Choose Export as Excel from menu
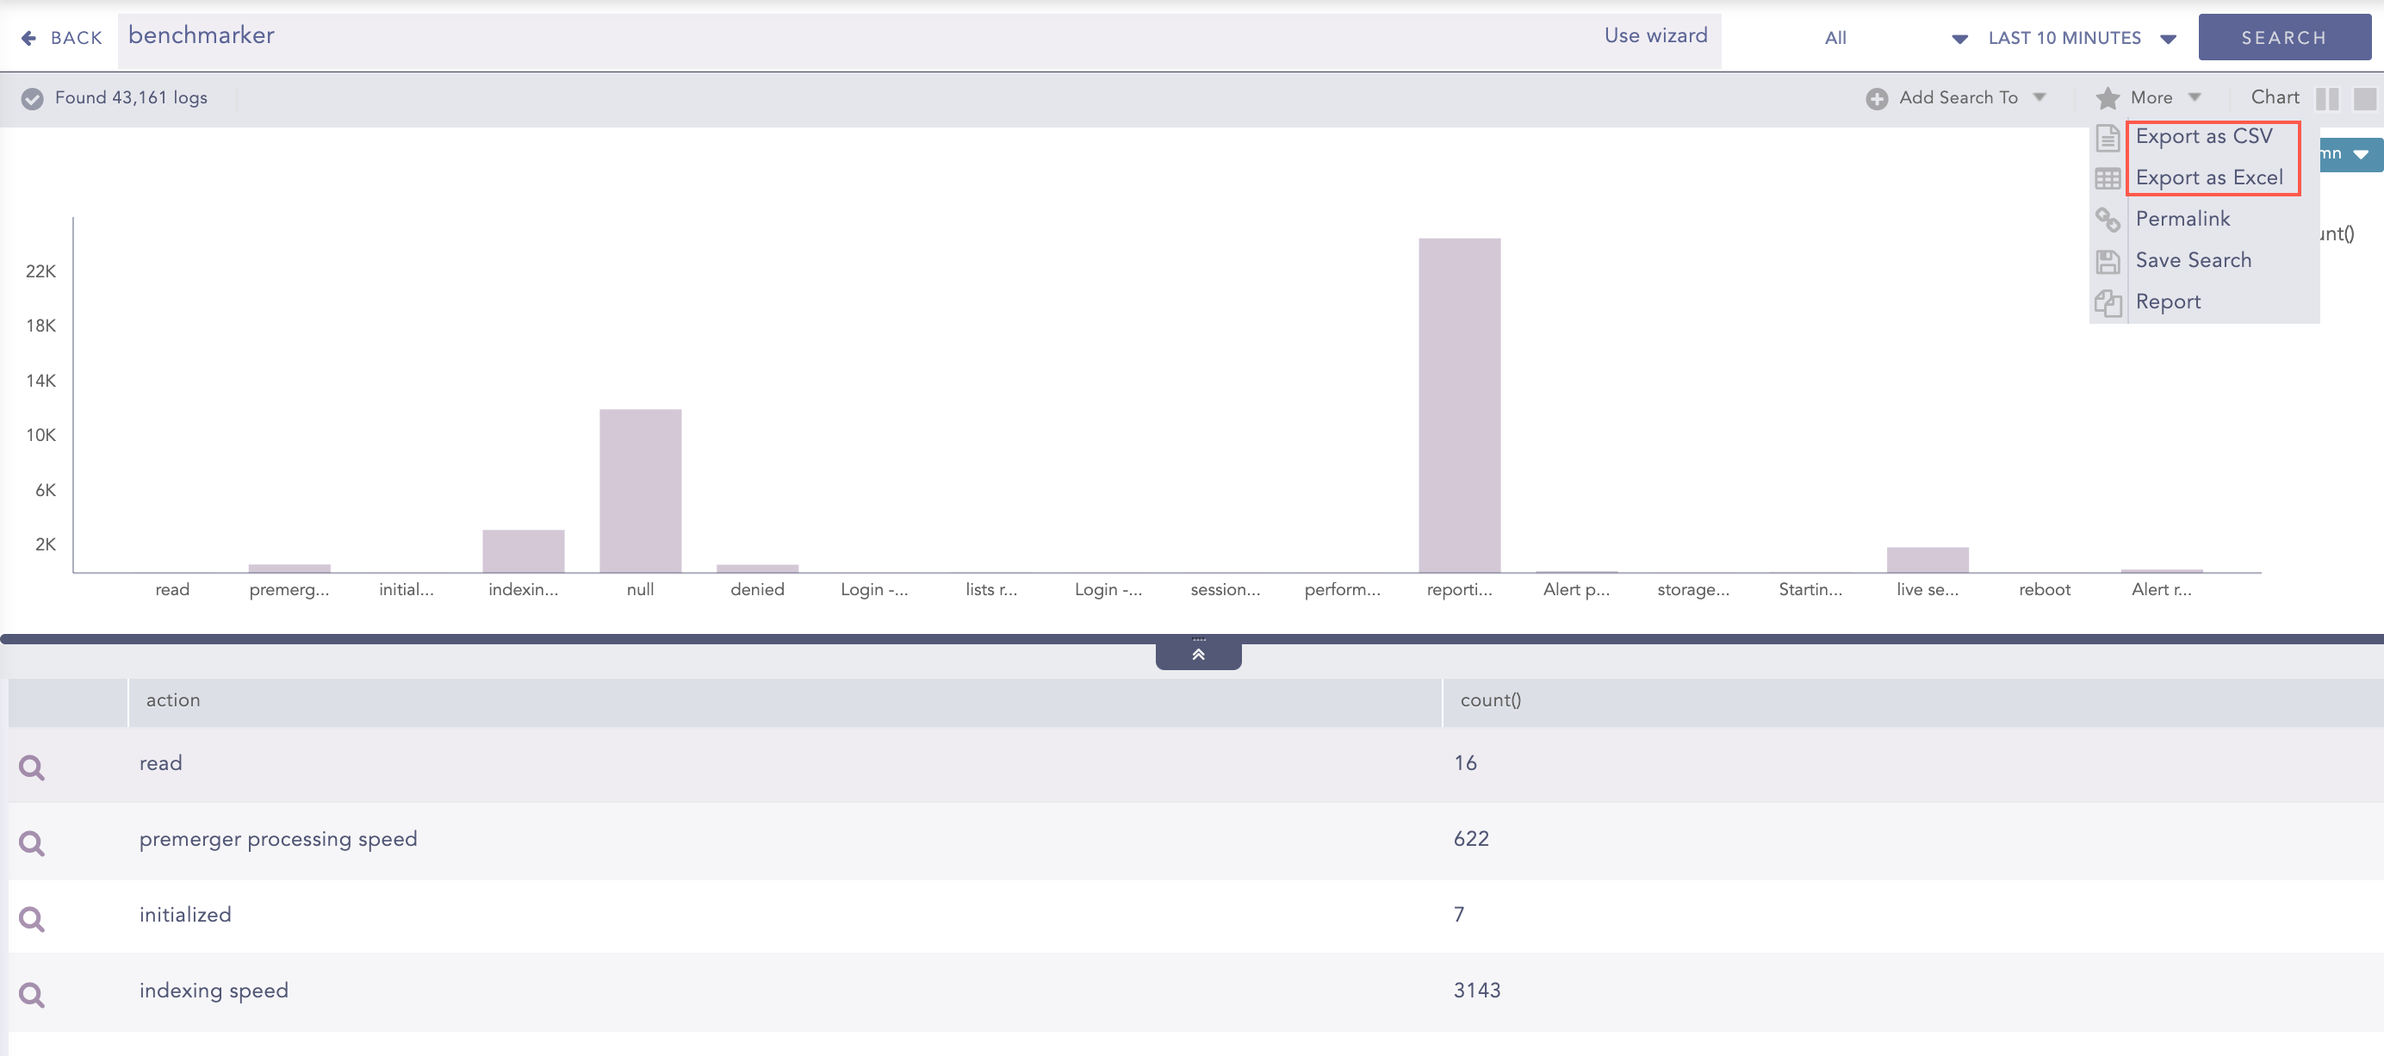The width and height of the screenshot is (2384, 1056). [2208, 177]
